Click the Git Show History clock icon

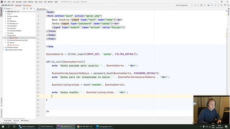pyautogui.click(x=218, y=5)
